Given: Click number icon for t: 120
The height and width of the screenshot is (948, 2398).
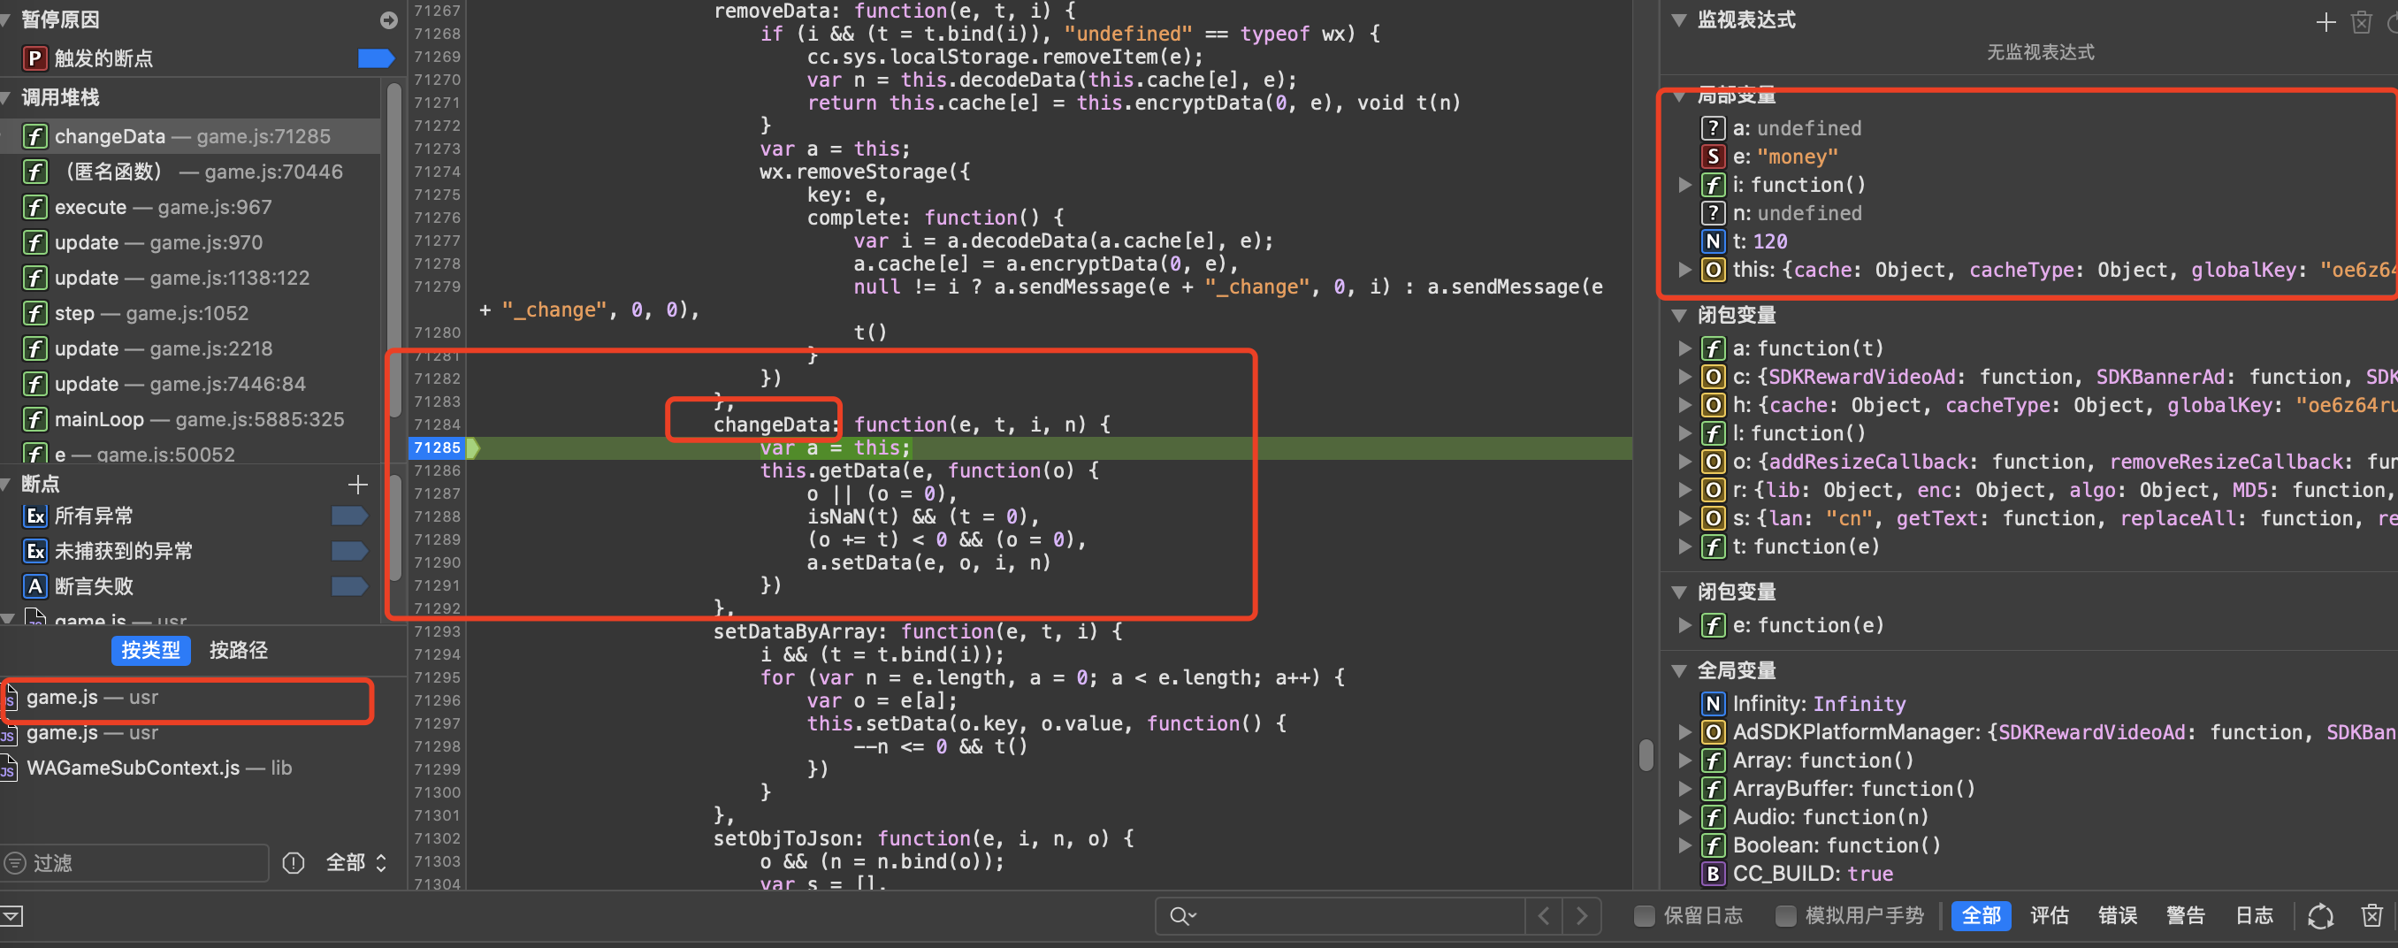Looking at the screenshot, I should pos(1713,242).
